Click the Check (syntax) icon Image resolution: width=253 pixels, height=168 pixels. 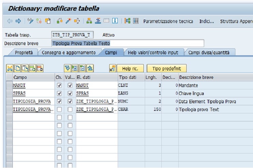pos(60,21)
